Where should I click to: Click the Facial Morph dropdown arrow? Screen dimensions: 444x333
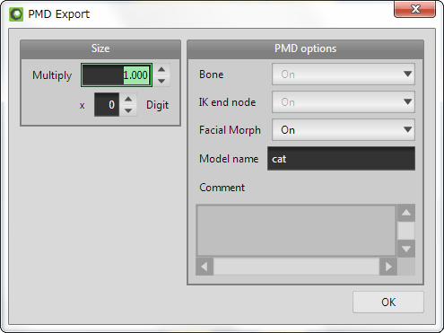(407, 129)
